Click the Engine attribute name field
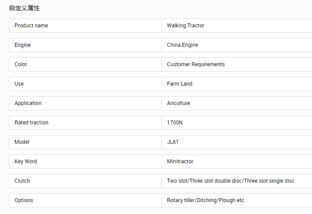 [x=85, y=45]
